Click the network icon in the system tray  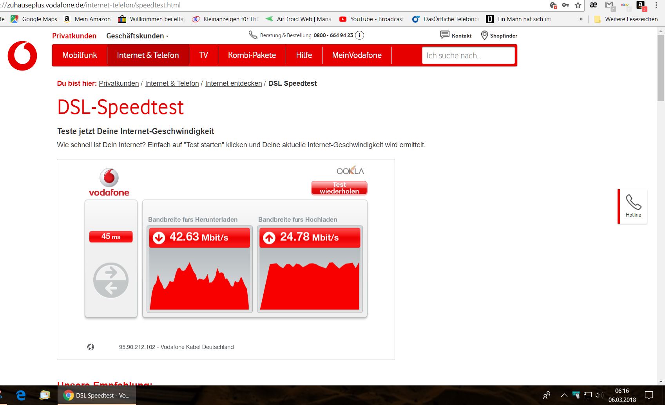coord(588,395)
